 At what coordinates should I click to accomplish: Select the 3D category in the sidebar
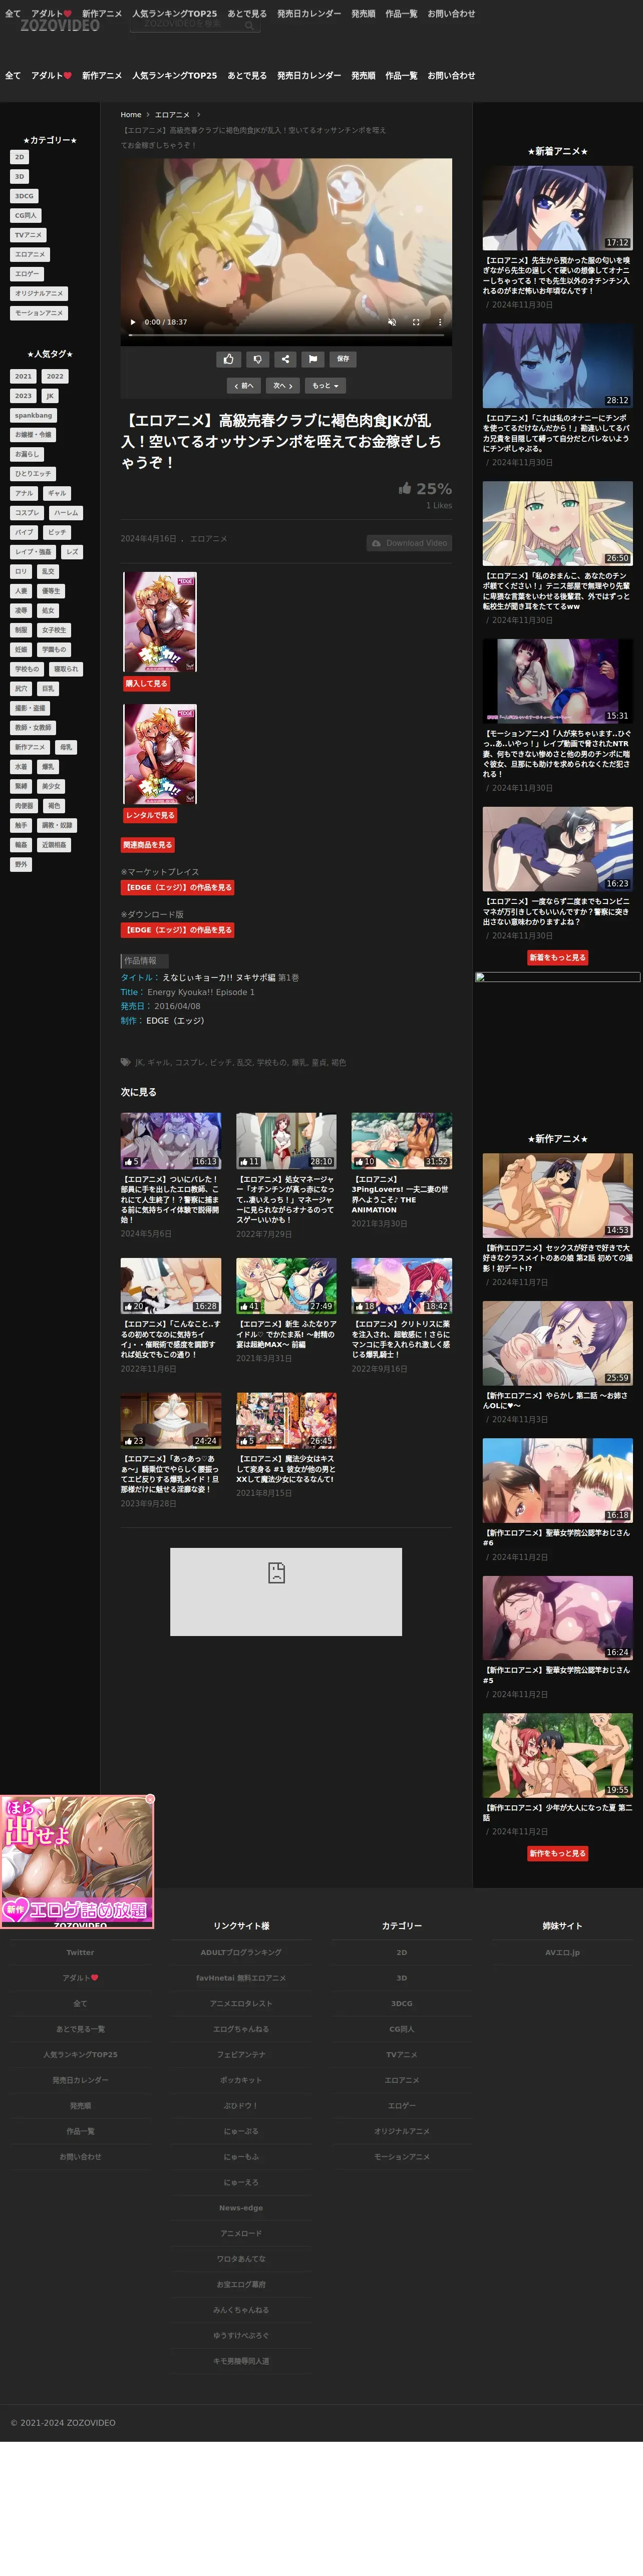pyautogui.click(x=19, y=177)
